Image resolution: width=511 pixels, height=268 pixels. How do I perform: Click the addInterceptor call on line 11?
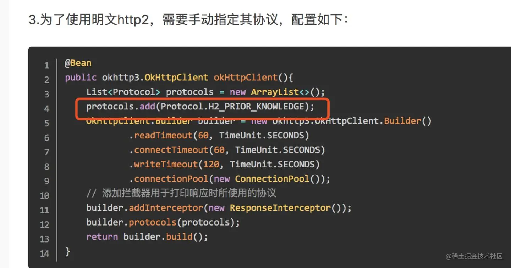click(166, 208)
